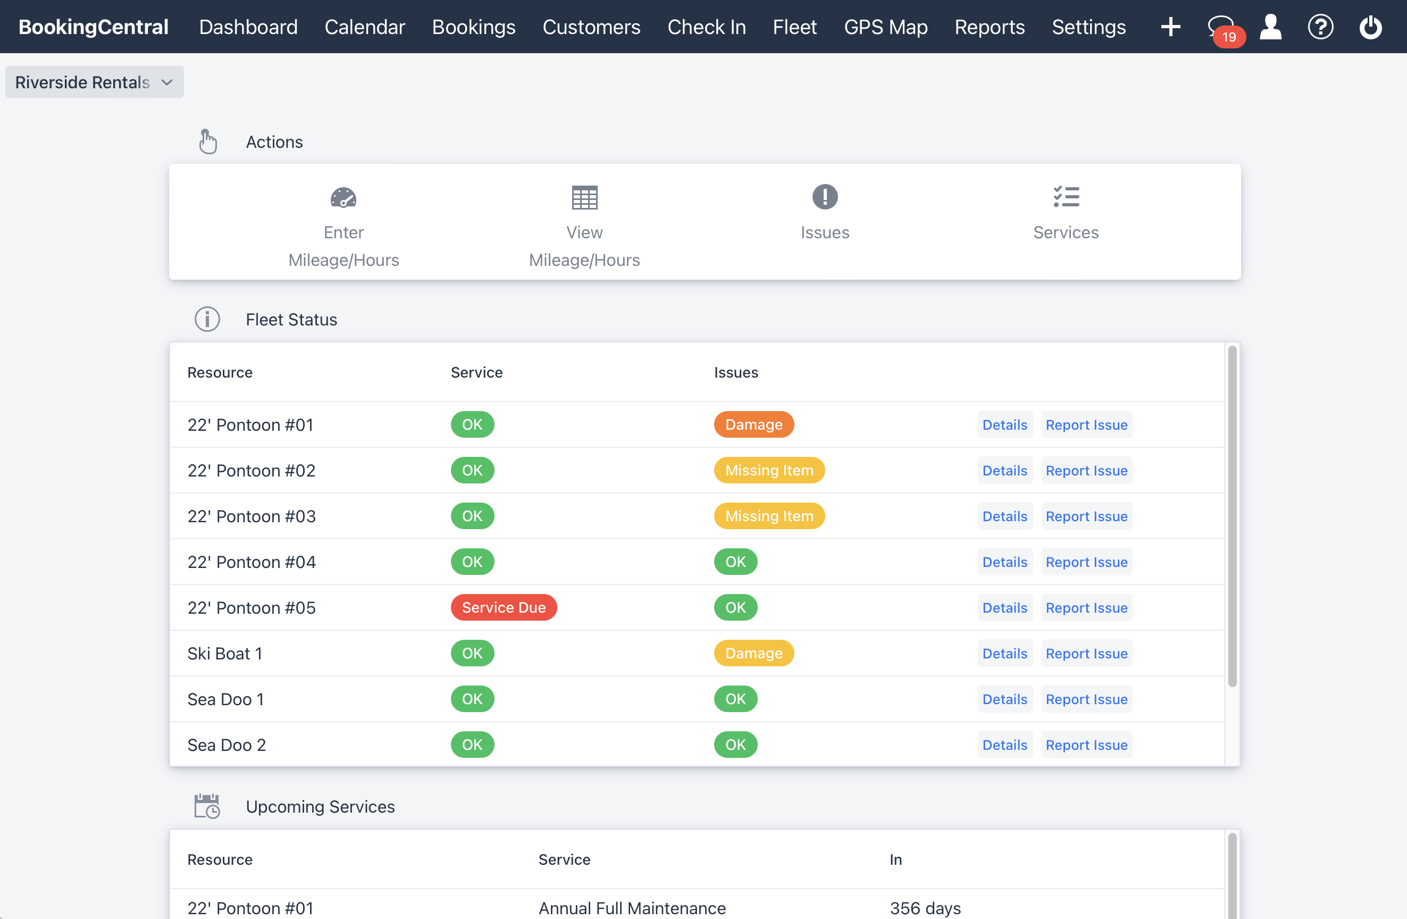The height and width of the screenshot is (919, 1407).
Task: Expand the Riverside Rentals location dropdown
Action: 95,82
